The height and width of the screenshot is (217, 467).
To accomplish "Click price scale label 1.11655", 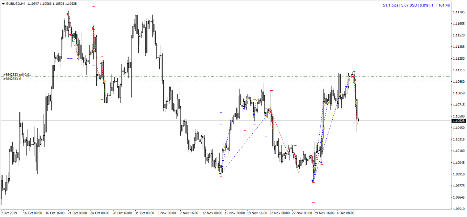I will tap(458, 24).
